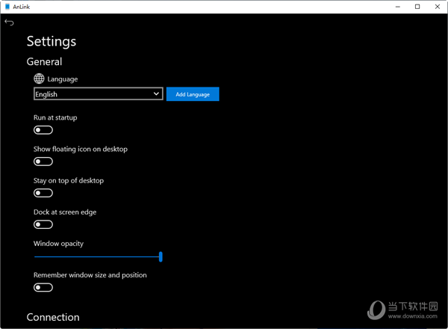Viewport: 448px width, 329px height.
Task: Open the English language dropdown
Action: pyautogui.click(x=99, y=93)
